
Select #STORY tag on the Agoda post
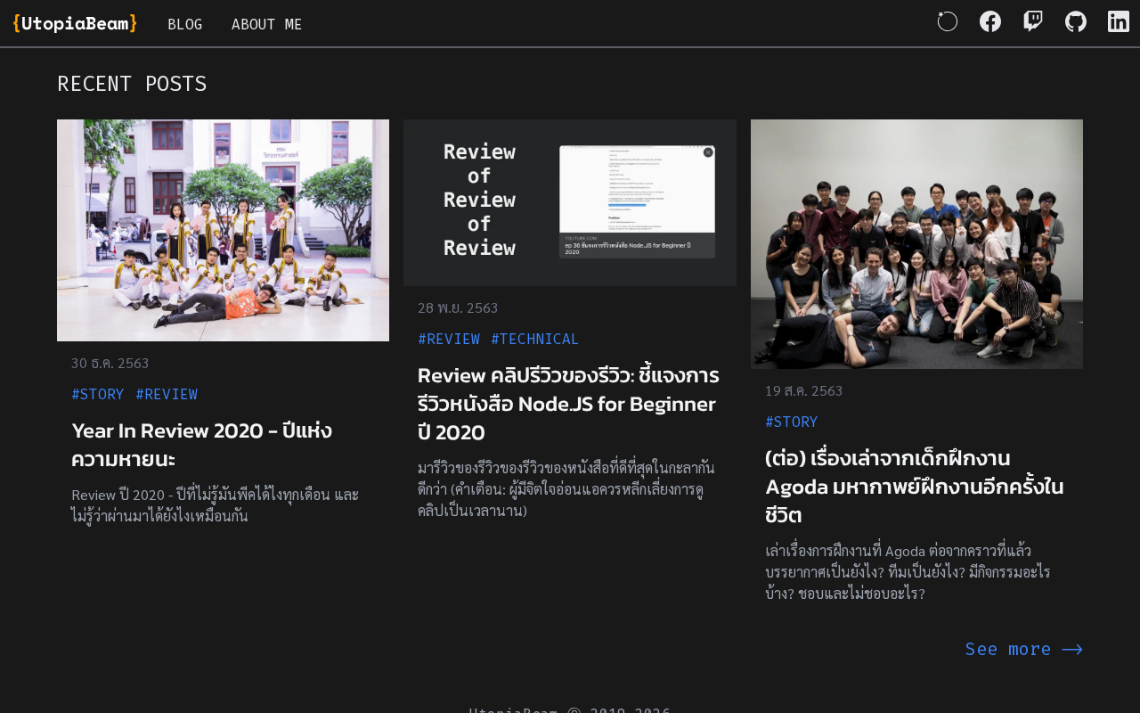(x=792, y=422)
